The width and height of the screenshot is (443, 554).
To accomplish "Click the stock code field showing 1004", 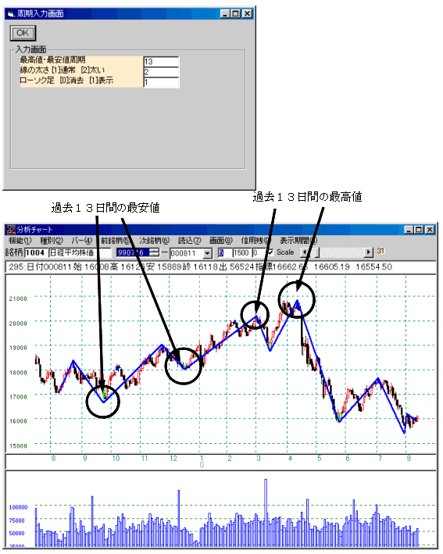I will tap(35, 252).
